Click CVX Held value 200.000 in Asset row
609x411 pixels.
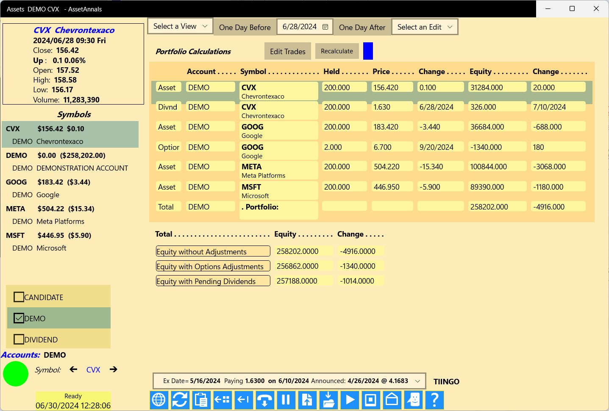click(345, 87)
